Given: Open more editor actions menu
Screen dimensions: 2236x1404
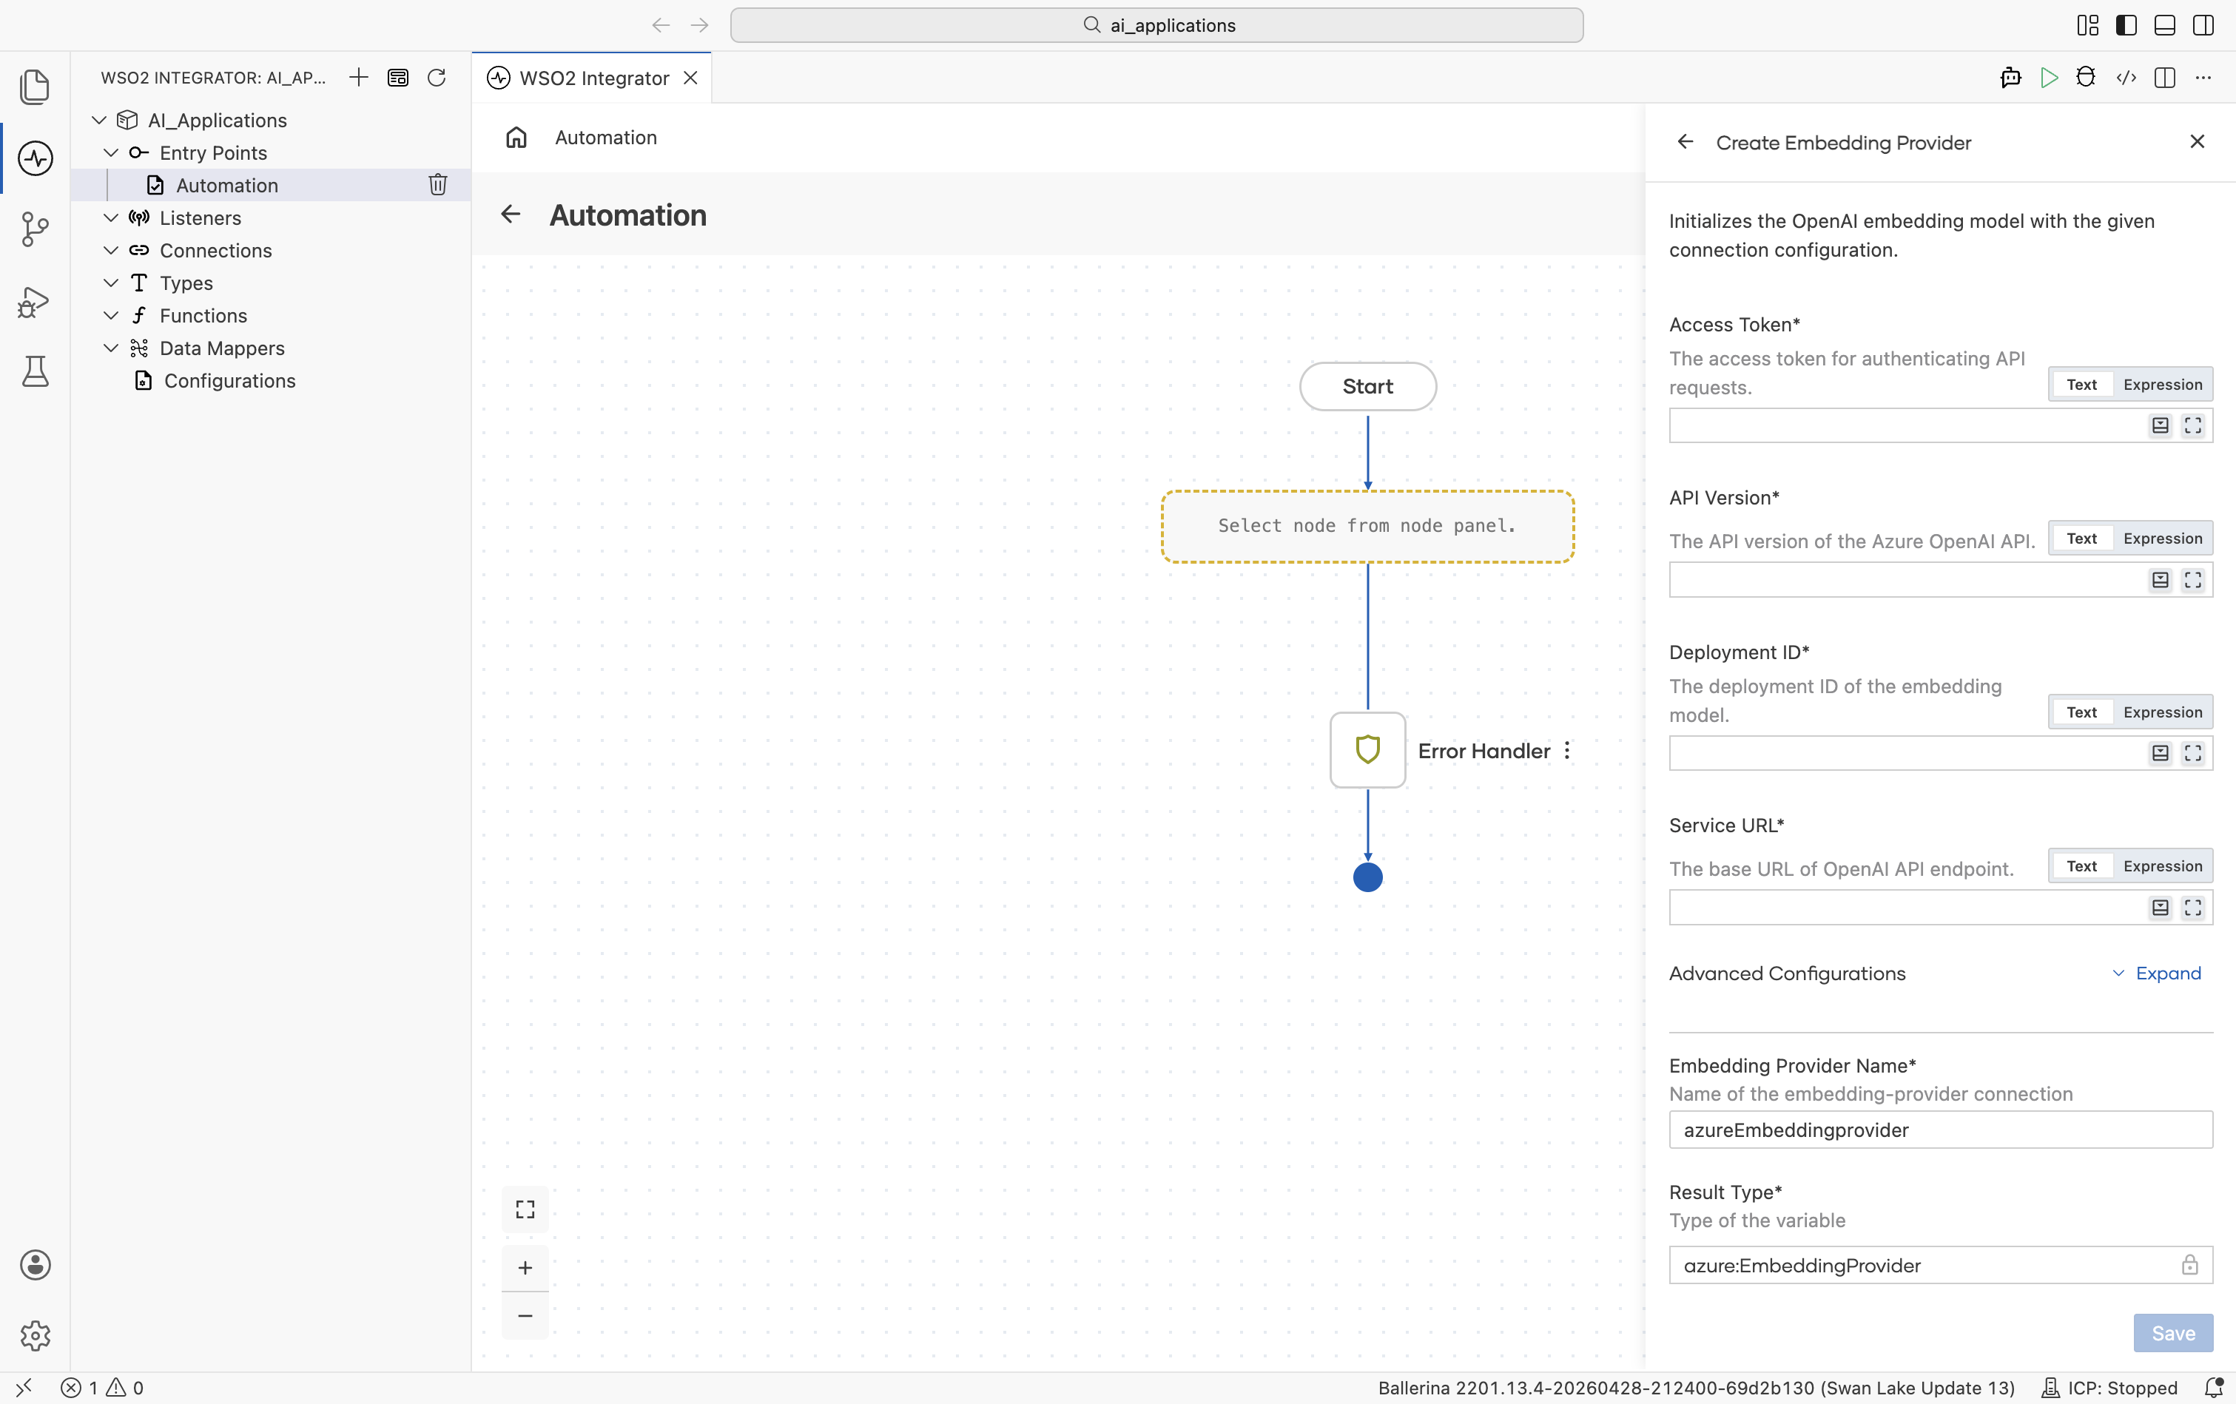Looking at the screenshot, I should point(2203,77).
